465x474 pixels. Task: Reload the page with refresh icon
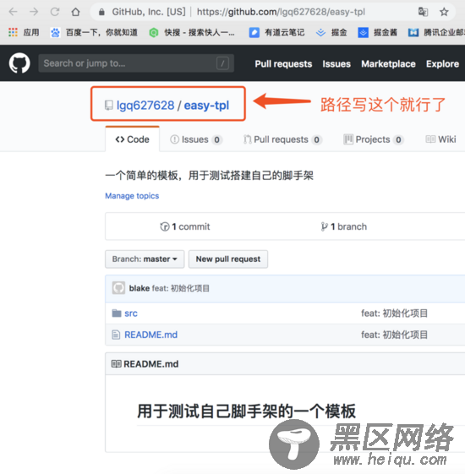55,12
